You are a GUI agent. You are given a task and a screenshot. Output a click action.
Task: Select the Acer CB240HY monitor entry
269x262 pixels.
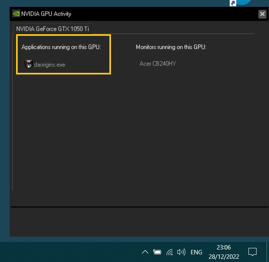click(158, 64)
